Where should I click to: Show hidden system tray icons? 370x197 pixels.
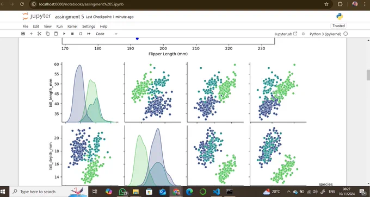tap(289, 192)
